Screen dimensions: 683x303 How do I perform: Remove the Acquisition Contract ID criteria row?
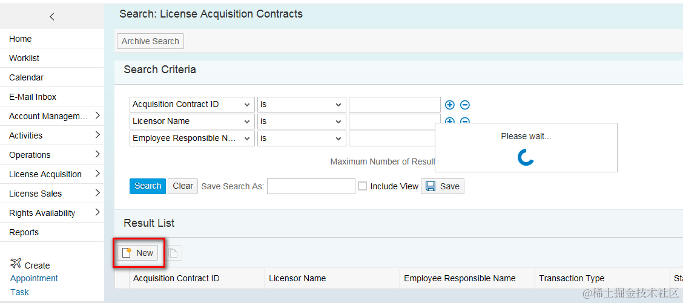coord(465,105)
